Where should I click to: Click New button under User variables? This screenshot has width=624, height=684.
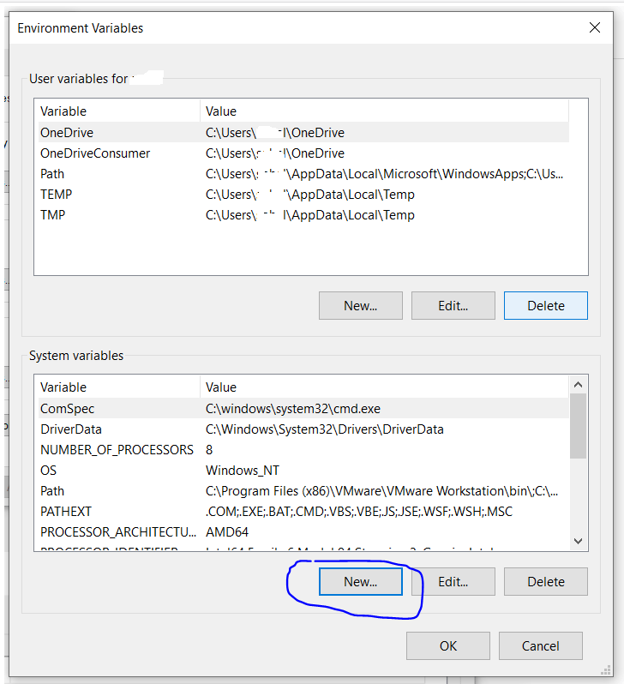(360, 306)
